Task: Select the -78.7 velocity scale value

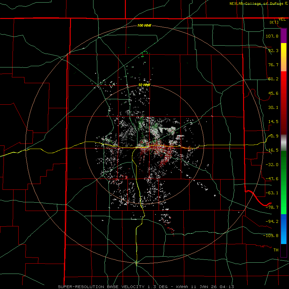Action: coord(272,207)
